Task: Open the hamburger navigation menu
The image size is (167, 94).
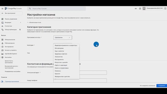Action: point(2,9)
